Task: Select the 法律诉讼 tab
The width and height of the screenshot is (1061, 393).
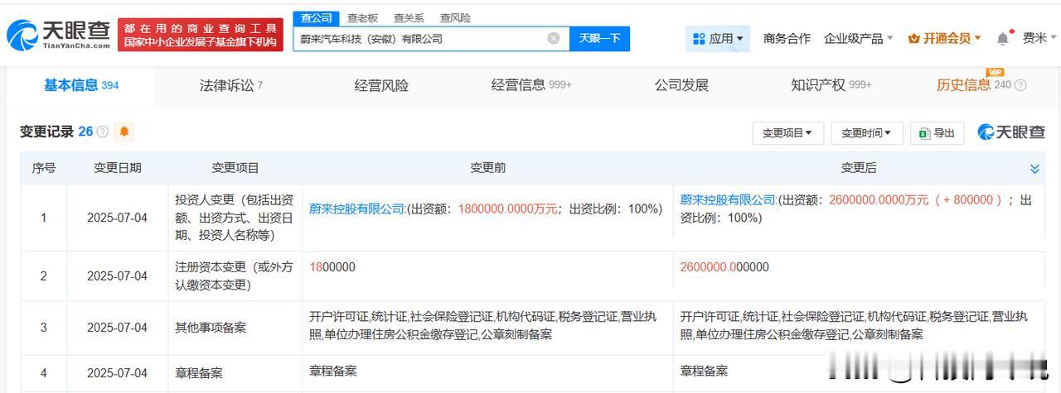Action: click(231, 85)
